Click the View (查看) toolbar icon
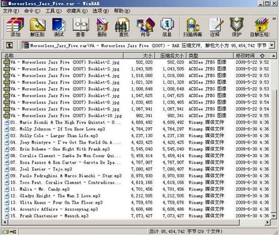The width and height of the screenshot is (279, 235). point(80,27)
